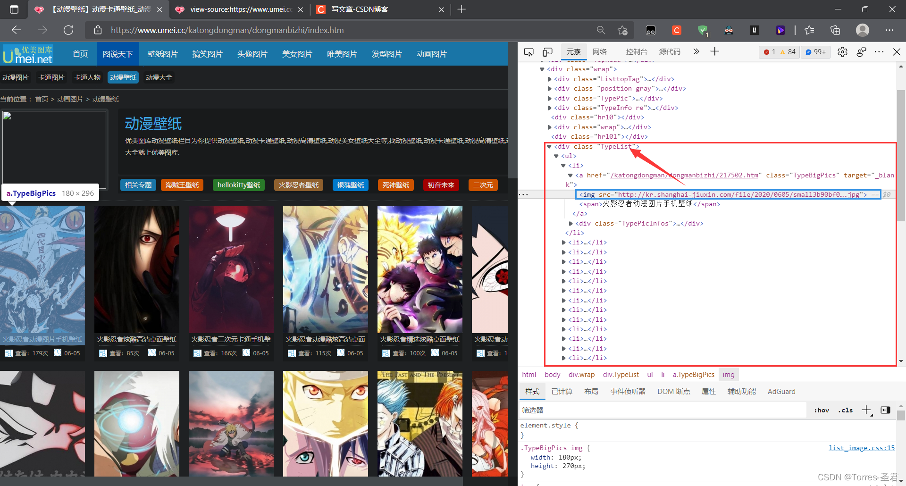
Task: Open the CSDN extension icon
Action: [677, 30]
